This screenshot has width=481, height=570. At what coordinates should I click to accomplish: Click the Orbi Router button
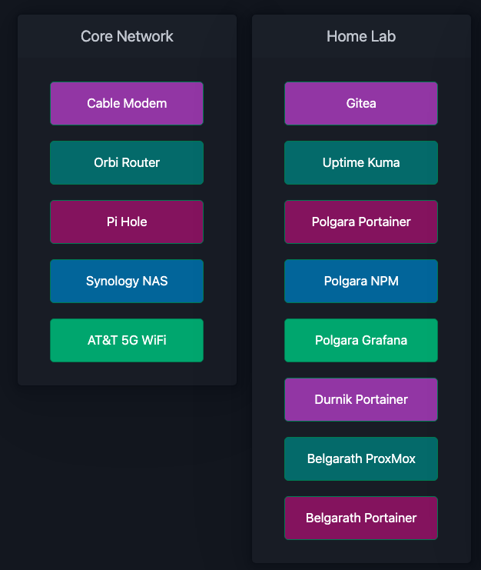click(127, 162)
